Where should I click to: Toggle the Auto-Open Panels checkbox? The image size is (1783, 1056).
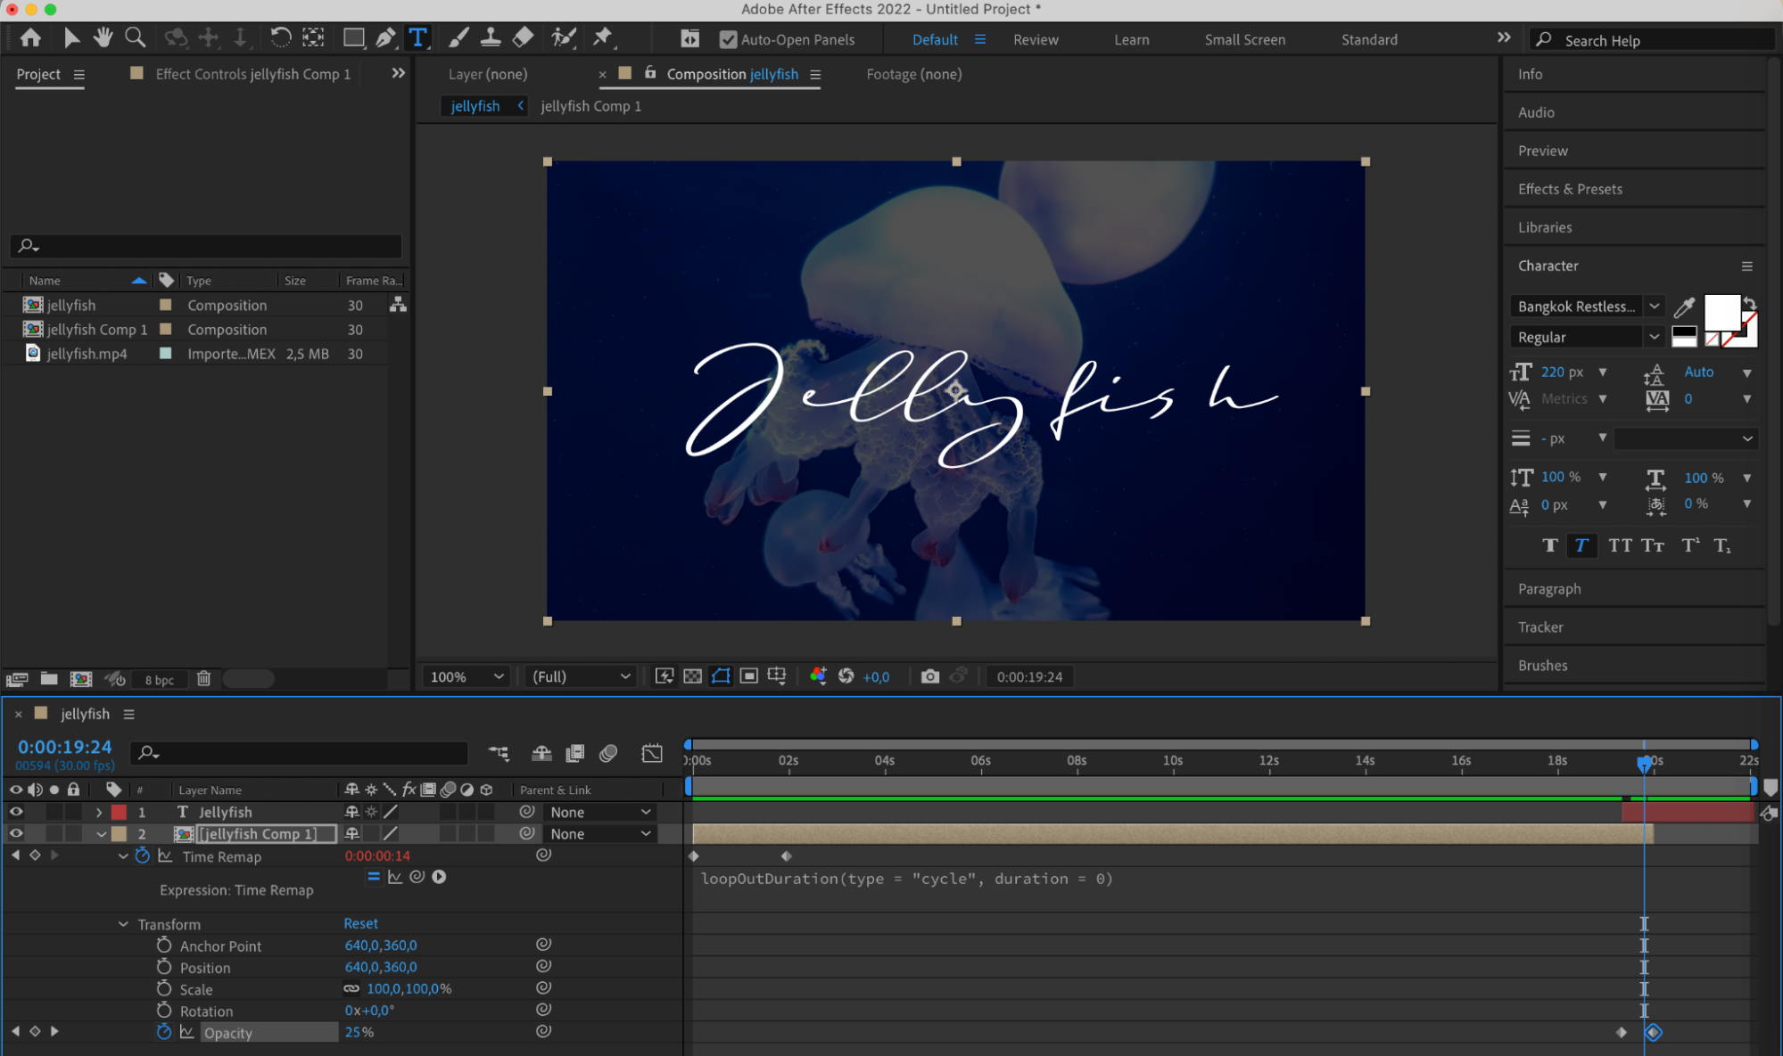coord(729,39)
